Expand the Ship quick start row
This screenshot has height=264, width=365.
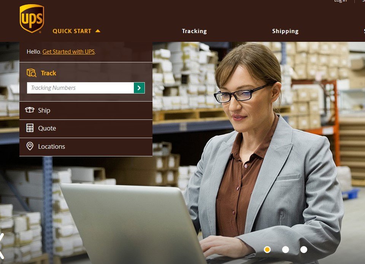click(86, 110)
